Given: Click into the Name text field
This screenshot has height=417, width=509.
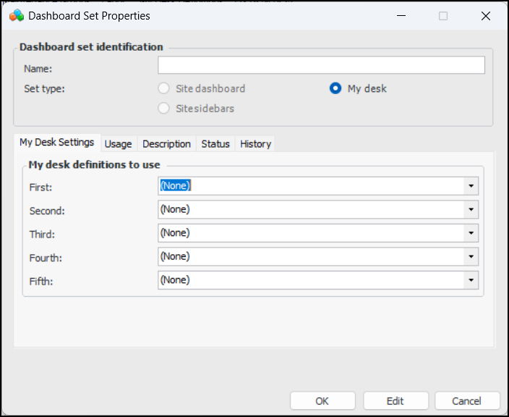Looking at the screenshot, I should 321,66.
